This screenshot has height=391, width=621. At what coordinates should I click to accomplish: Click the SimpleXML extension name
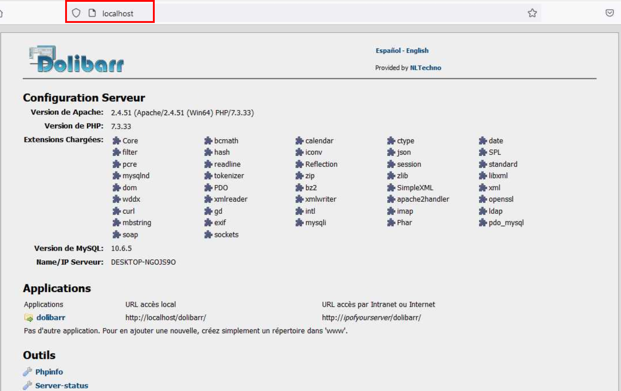point(415,188)
